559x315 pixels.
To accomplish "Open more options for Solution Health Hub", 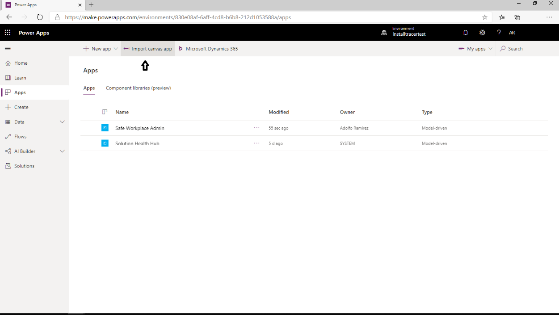I will [256, 143].
